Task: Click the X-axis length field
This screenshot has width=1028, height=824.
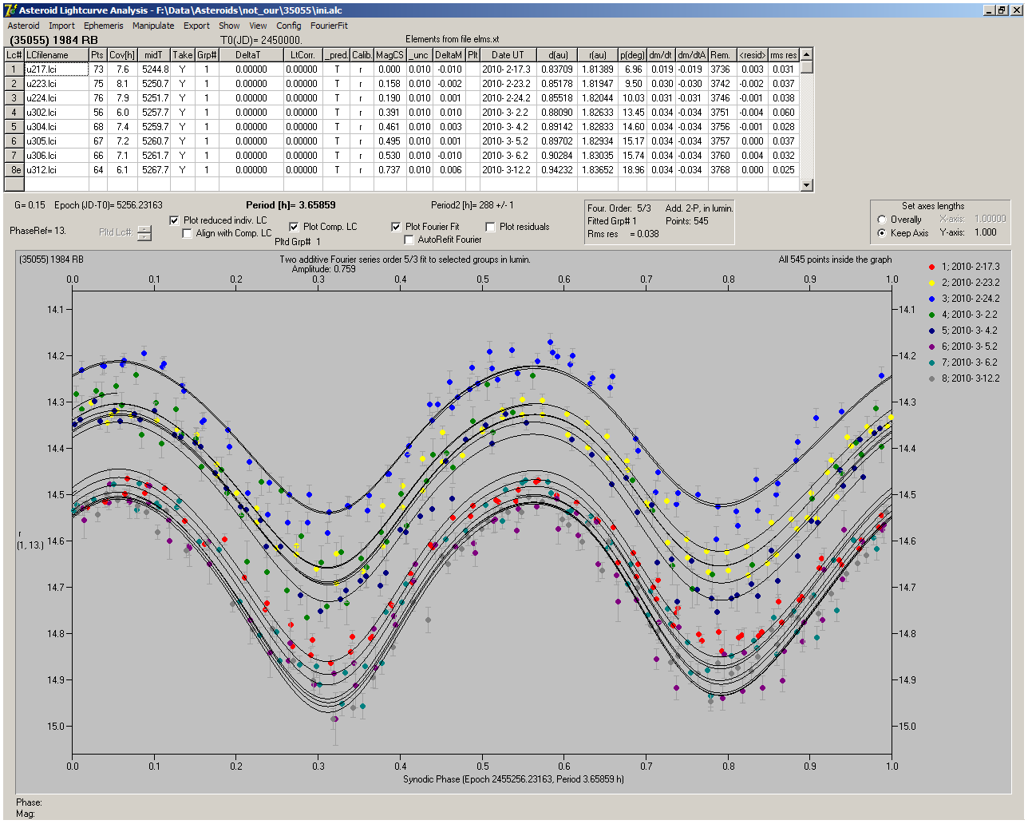Action: click(x=990, y=219)
